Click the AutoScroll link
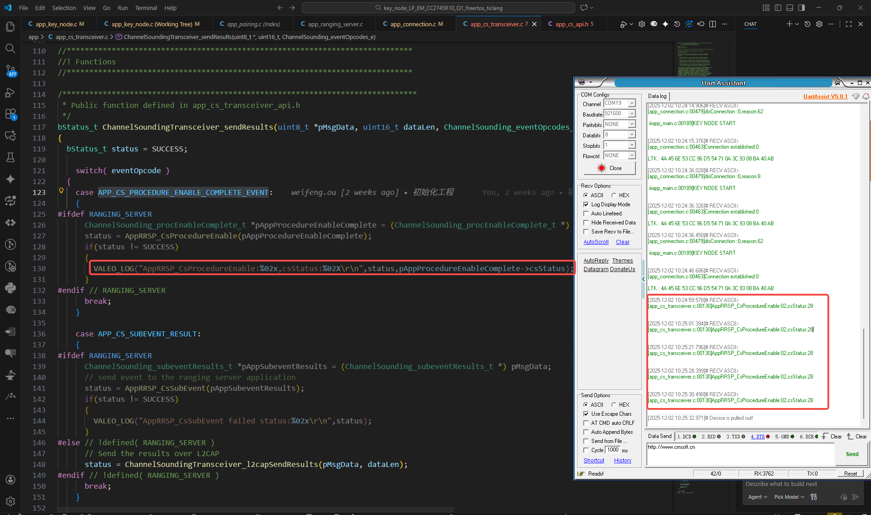The width and height of the screenshot is (871, 515). (595, 242)
